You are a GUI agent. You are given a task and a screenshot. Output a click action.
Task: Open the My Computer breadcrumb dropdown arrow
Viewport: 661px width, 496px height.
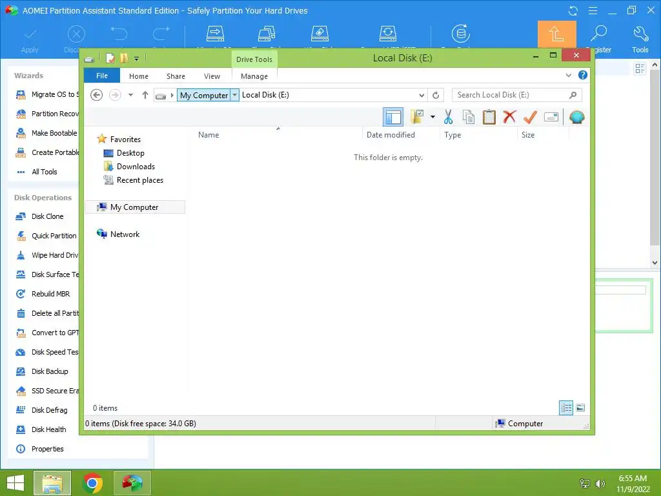pyautogui.click(x=235, y=95)
